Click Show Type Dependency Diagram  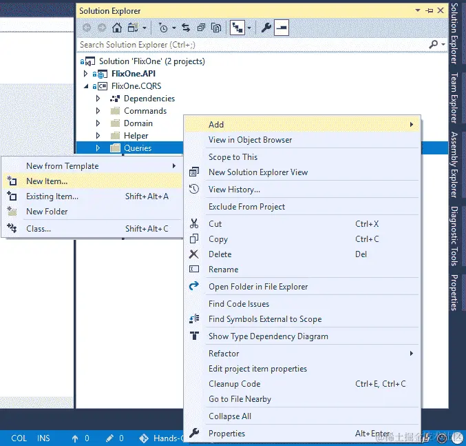click(302, 336)
